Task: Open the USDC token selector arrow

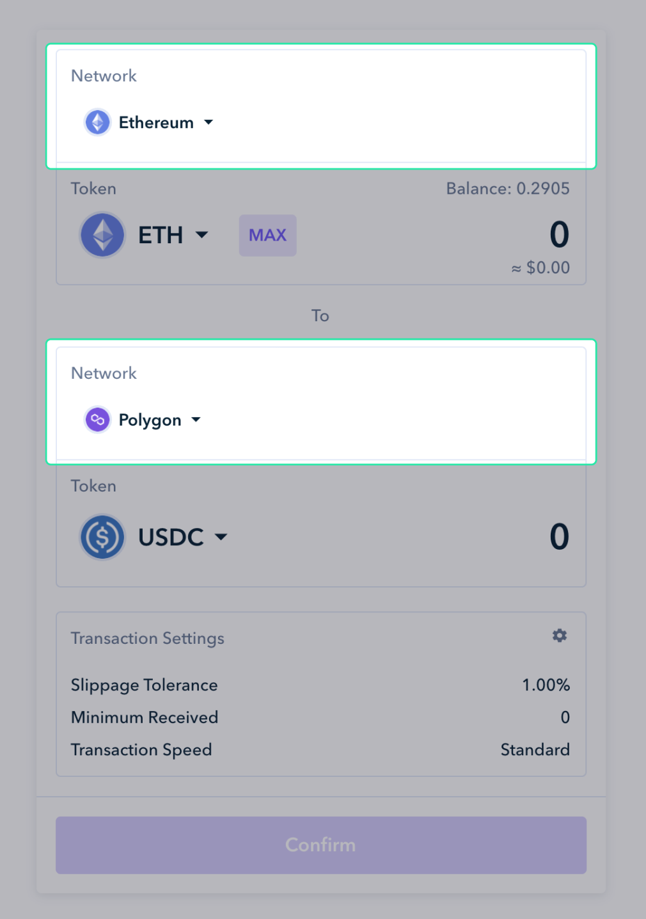Action: [x=221, y=537]
